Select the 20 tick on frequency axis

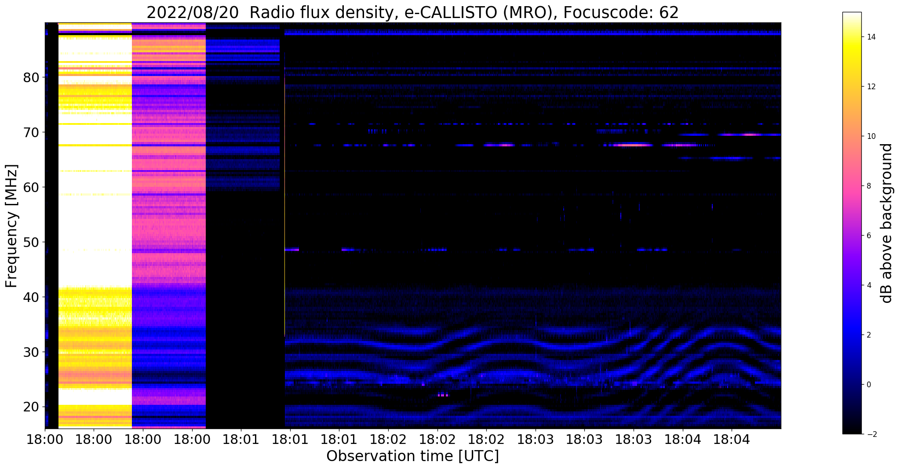32,407
